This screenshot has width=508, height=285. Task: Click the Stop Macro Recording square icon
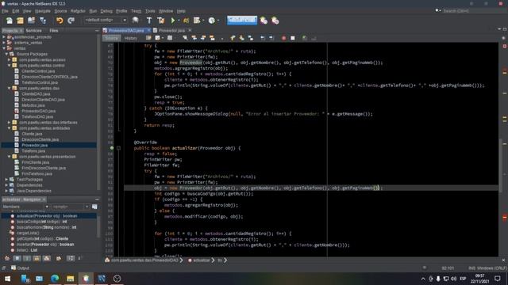click(293, 38)
